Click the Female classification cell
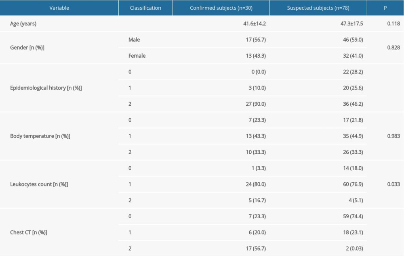The image size is (404, 257). (x=137, y=56)
